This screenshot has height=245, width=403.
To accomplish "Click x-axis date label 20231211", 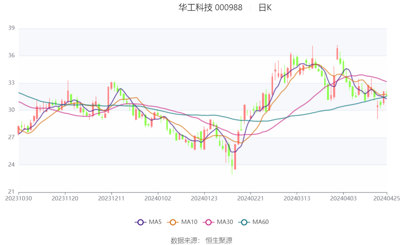I will click(x=111, y=198).
